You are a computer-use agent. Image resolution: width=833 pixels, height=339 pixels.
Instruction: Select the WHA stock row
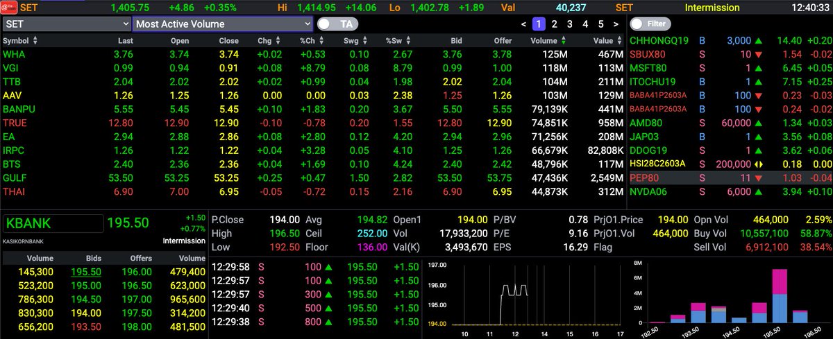[x=313, y=54]
